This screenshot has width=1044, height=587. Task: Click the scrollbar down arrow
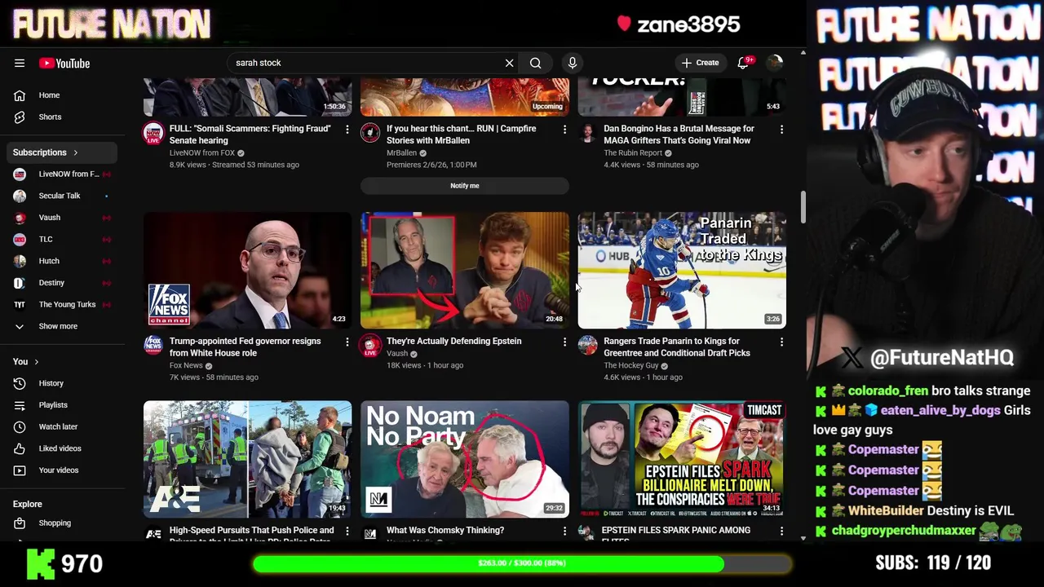coord(803,538)
